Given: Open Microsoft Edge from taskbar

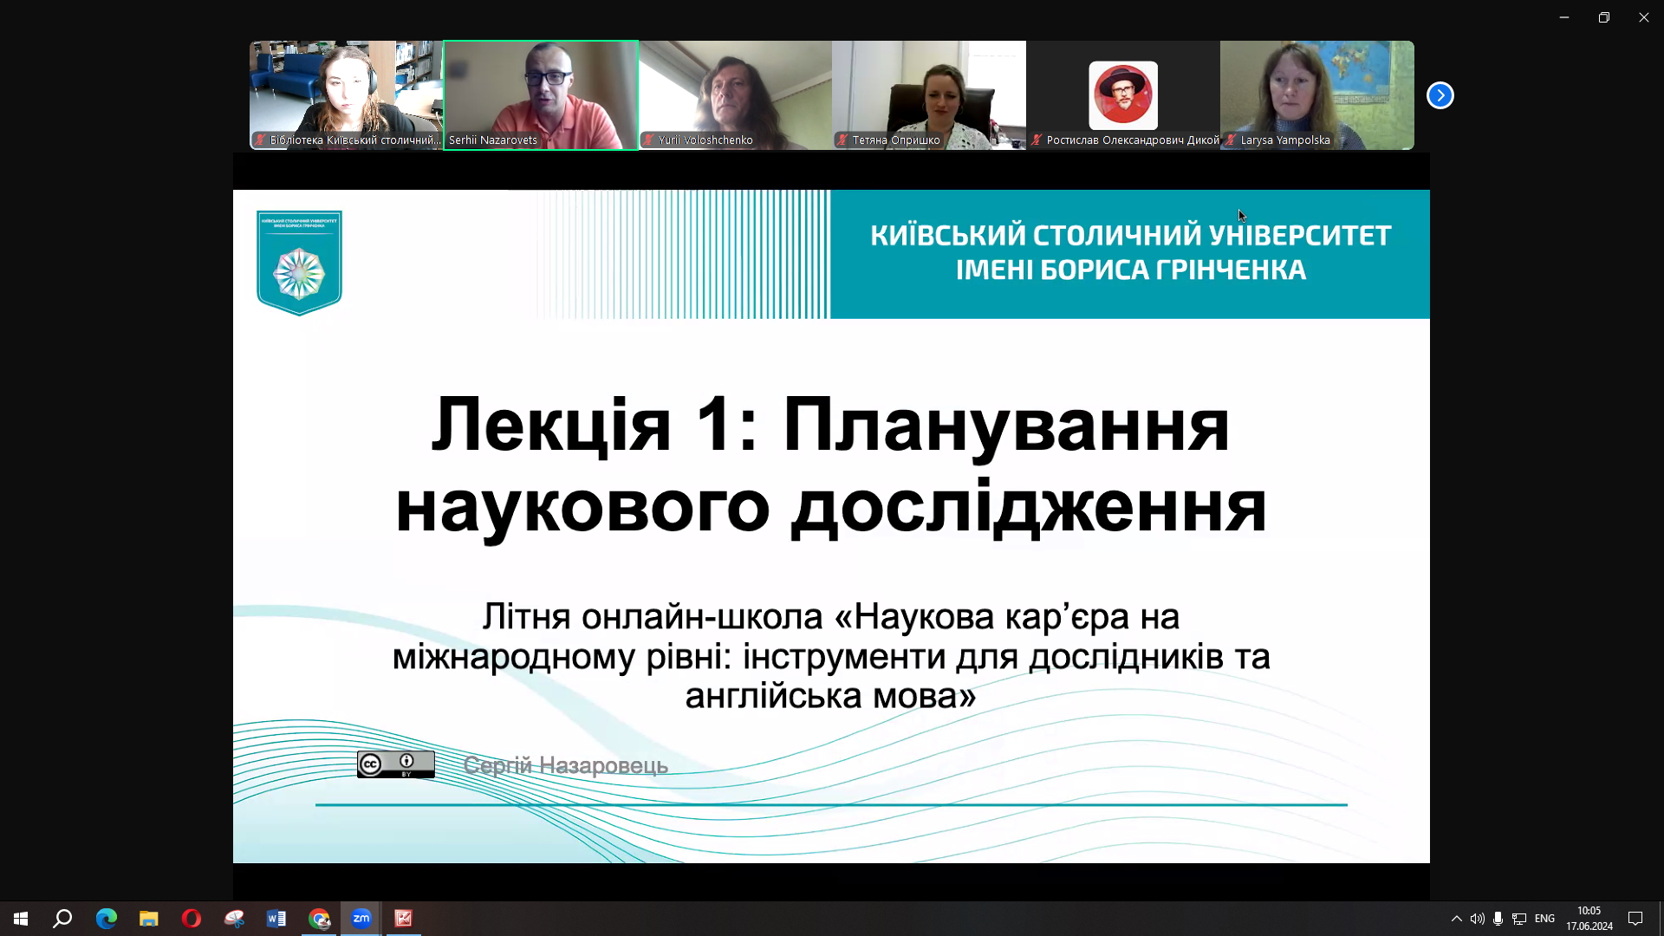Looking at the screenshot, I should [x=107, y=918].
